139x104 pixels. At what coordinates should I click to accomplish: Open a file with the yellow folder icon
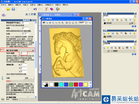(x=8, y=9)
